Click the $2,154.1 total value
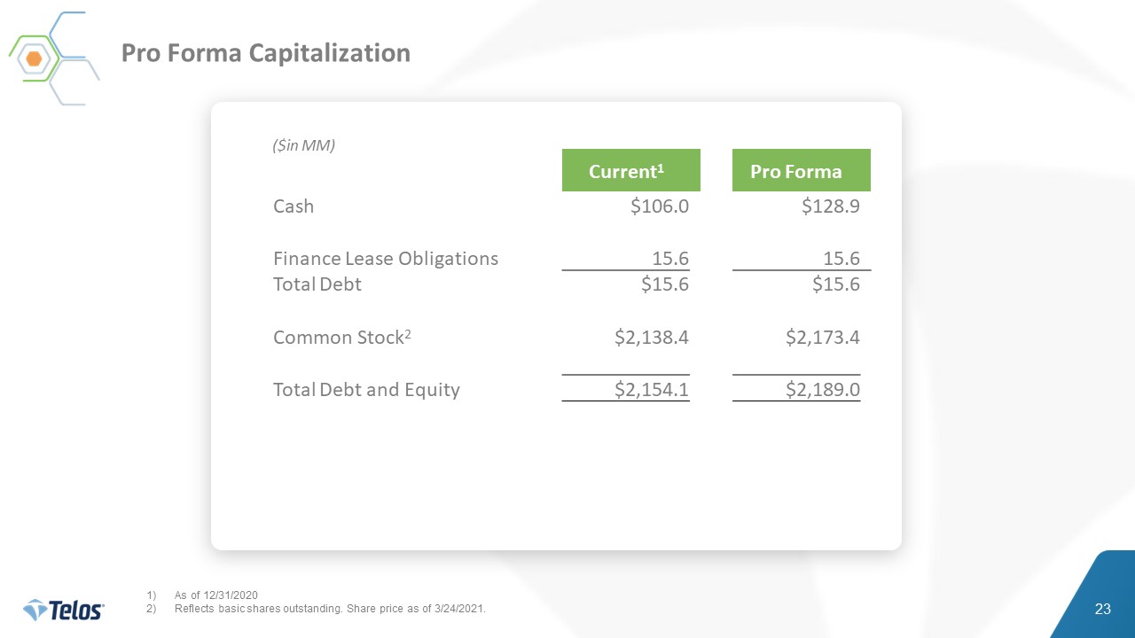This screenshot has height=638, width=1135. (x=652, y=389)
